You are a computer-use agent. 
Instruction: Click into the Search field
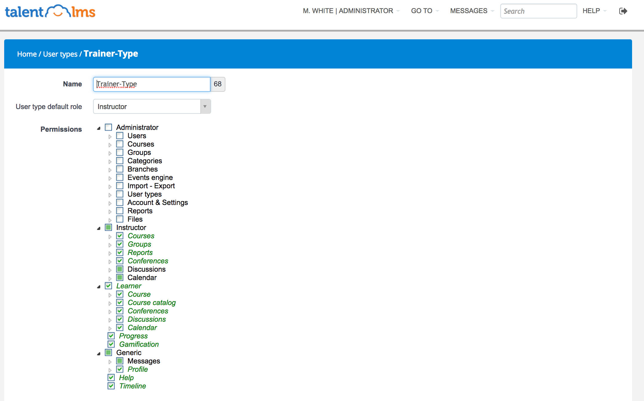coord(538,11)
